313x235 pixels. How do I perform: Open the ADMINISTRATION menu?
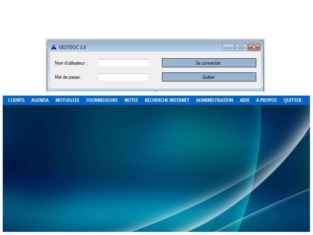tap(214, 100)
